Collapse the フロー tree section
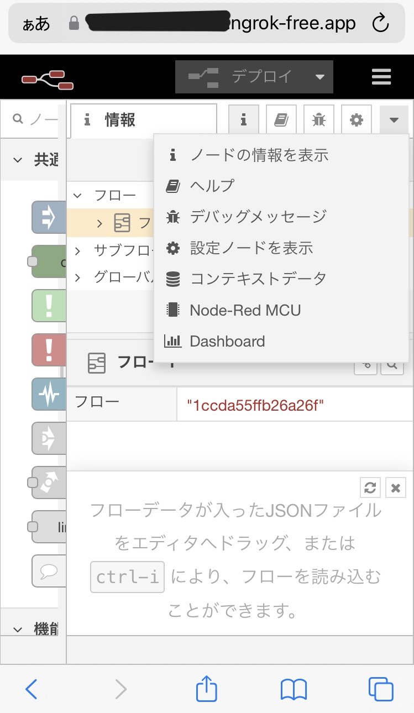Screen dimensions: 414x713 77,195
